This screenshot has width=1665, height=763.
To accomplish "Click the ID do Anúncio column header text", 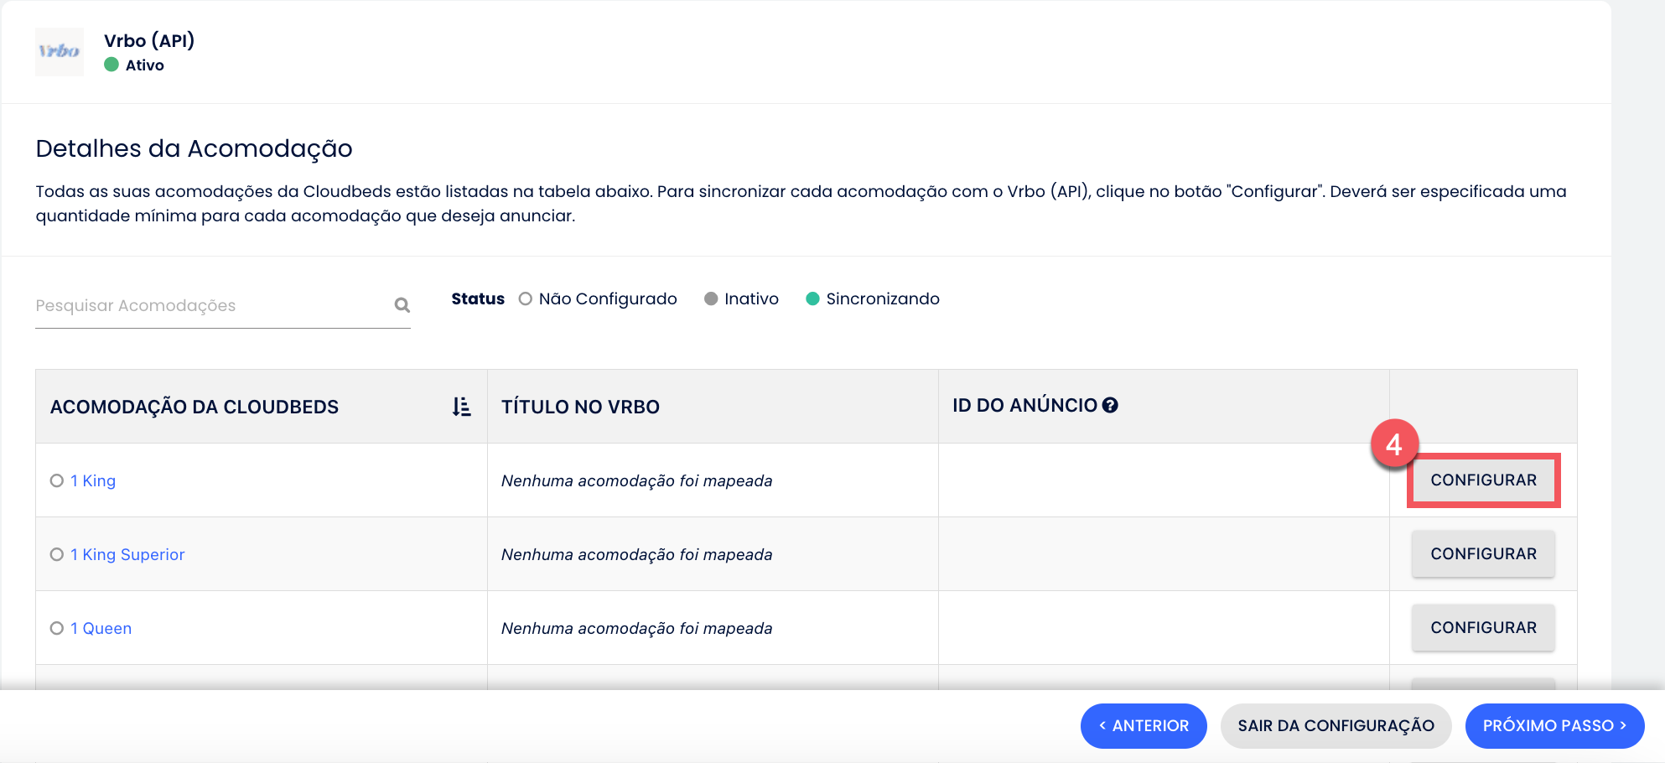I will tap(1024, 405).
